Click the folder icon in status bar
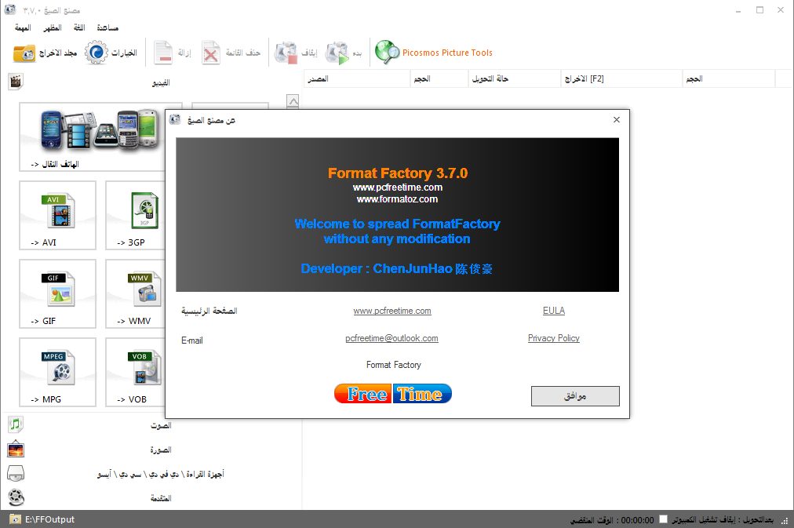 click(x=15, y=519)
